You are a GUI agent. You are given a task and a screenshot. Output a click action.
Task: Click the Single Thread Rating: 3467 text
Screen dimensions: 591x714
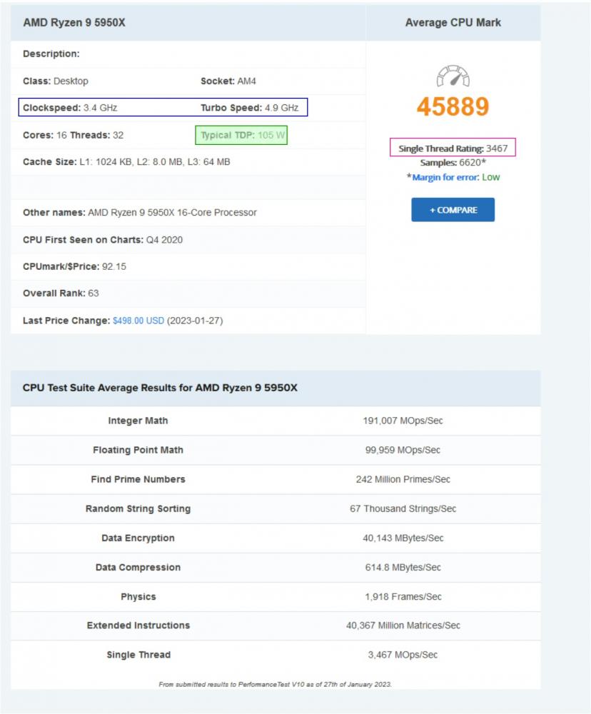[x=453, y=149]
